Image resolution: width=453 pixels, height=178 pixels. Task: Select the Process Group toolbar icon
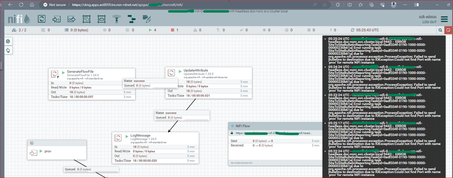click(86, 19)
